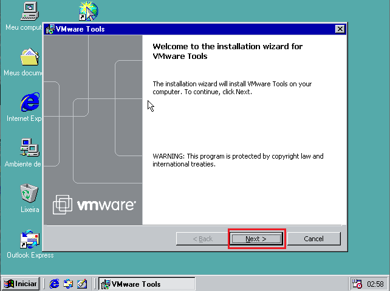Select the Internet Explorer desktop icon
390x291 pixels.
click(30, 102)
